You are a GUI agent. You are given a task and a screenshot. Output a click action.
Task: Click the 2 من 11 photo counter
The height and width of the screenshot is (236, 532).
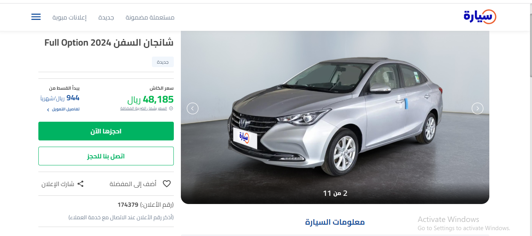click(x=335, y=193)
